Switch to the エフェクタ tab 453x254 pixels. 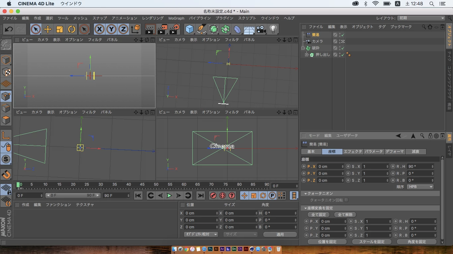[x=353, y=151]
